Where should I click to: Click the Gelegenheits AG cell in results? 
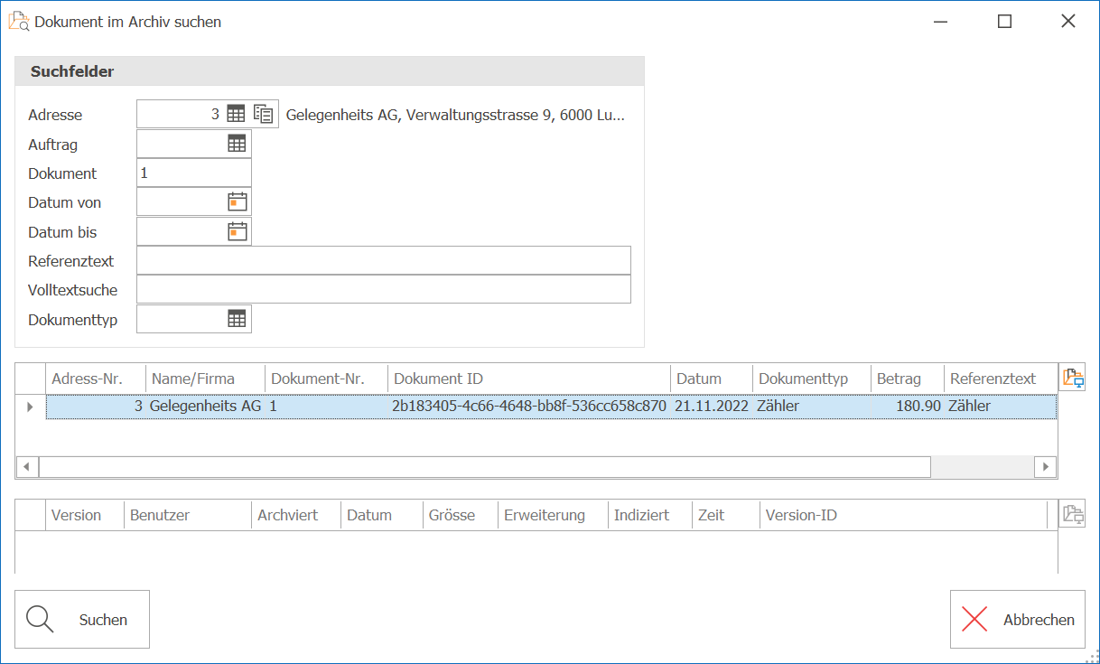coord(205,407)
